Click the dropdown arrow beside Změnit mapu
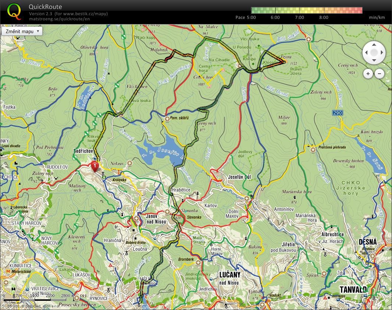The width and height of the screenshot is (392, 310). click(x=38, y=31)
